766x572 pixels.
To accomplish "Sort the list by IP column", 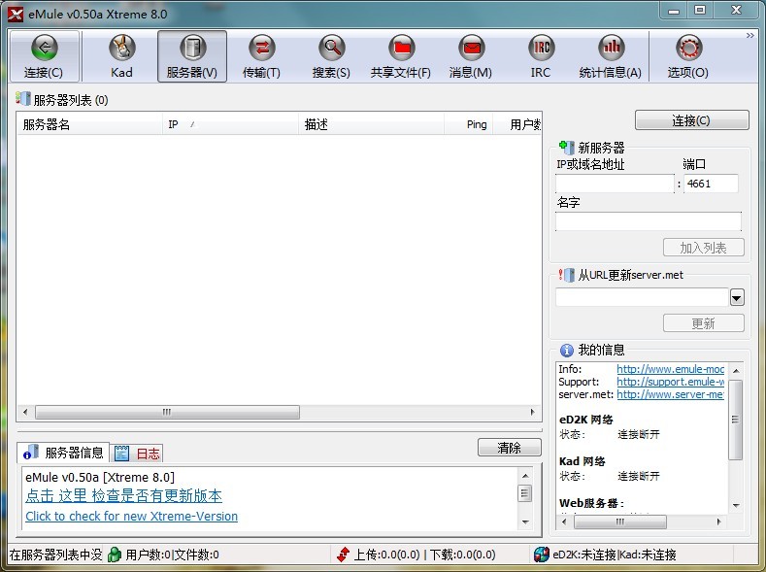I will 230,124.
